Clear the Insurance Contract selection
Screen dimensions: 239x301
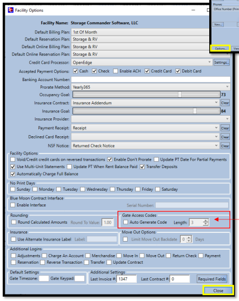(225, 103)
